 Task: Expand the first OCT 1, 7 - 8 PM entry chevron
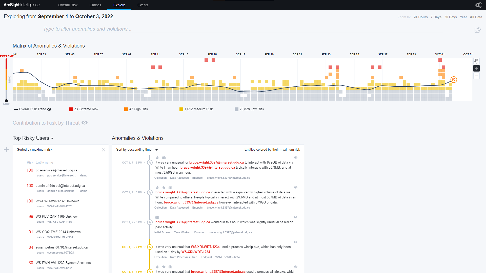(x=145, y=163)
